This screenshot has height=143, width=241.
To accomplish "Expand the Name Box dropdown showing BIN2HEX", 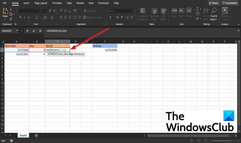I will point(17,31).
